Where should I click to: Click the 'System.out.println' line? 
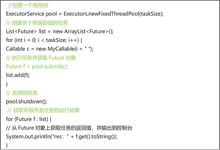point(29,137)
